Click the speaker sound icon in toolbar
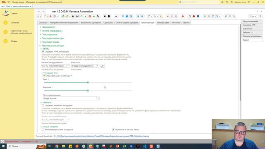Screen dimensions: 265x149 pos(105,17)
